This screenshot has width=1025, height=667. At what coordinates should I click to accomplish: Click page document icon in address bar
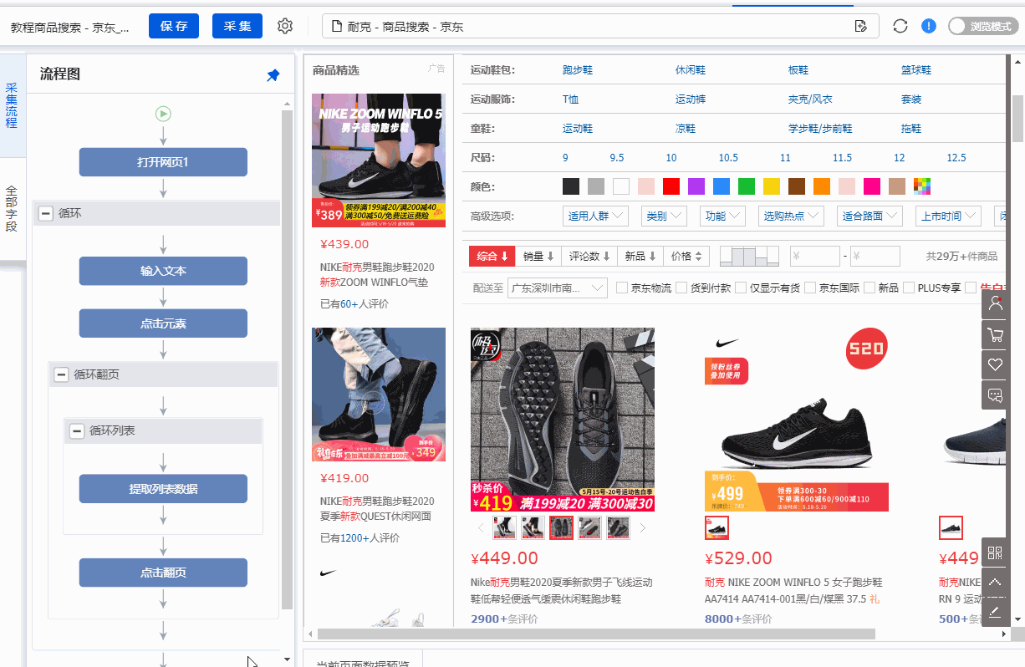coord(337,27)
